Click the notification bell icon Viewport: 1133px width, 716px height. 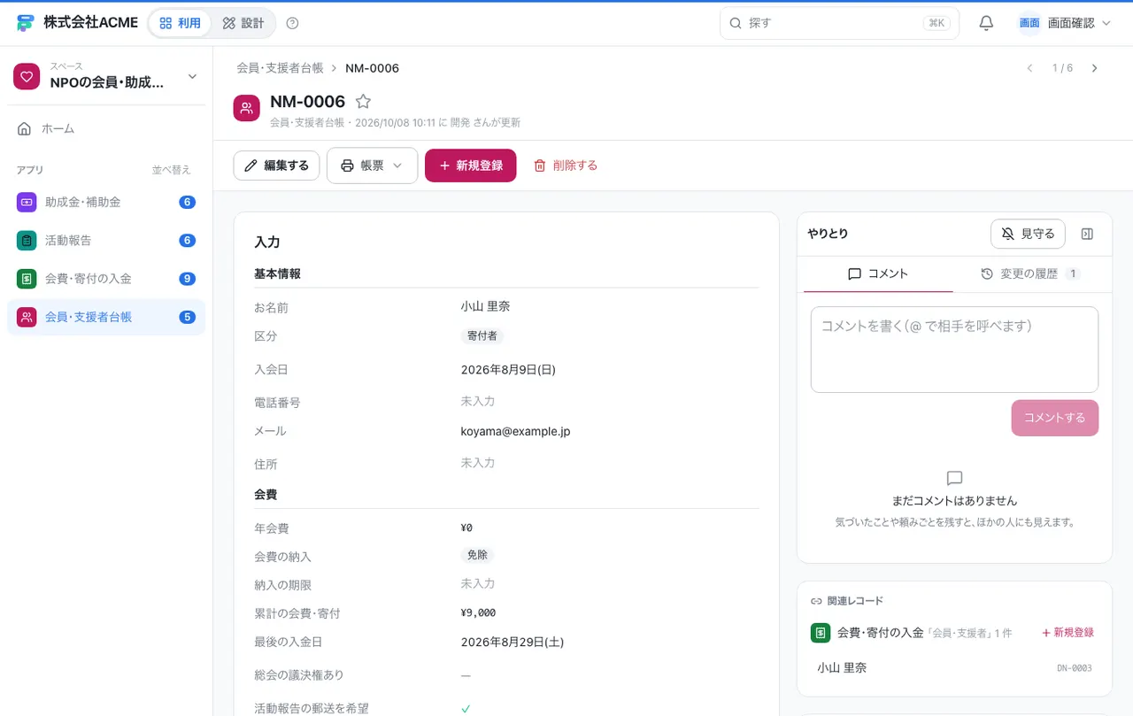pos(986,23)
